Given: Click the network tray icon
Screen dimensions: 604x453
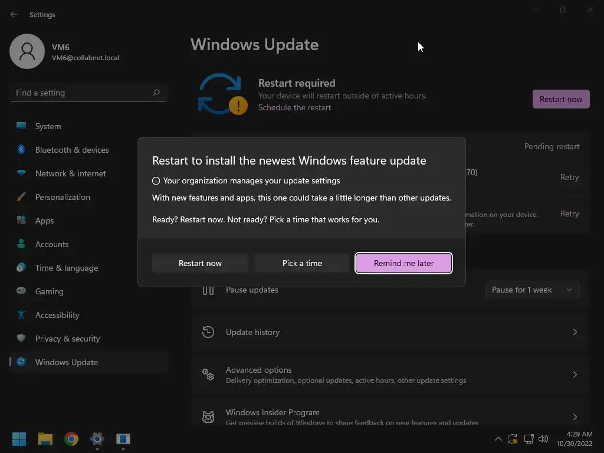Looking at the screenshot, I should pyautogui.click(x=528, y=439).
